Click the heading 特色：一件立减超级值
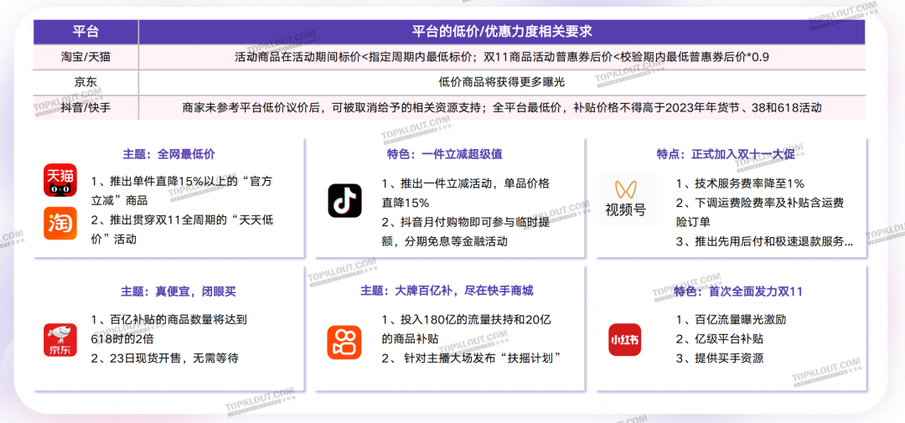 (x=444, y=155)
